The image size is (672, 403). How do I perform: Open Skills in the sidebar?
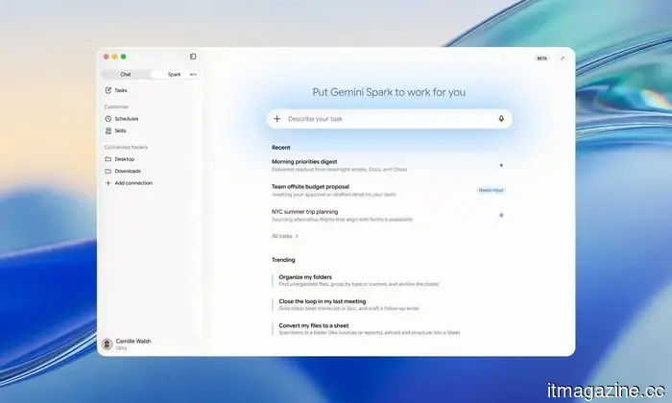tap(120, 130)
